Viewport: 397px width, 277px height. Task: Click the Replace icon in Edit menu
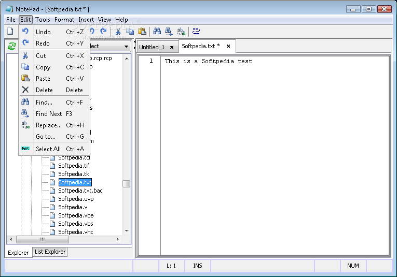coord(25,125)
